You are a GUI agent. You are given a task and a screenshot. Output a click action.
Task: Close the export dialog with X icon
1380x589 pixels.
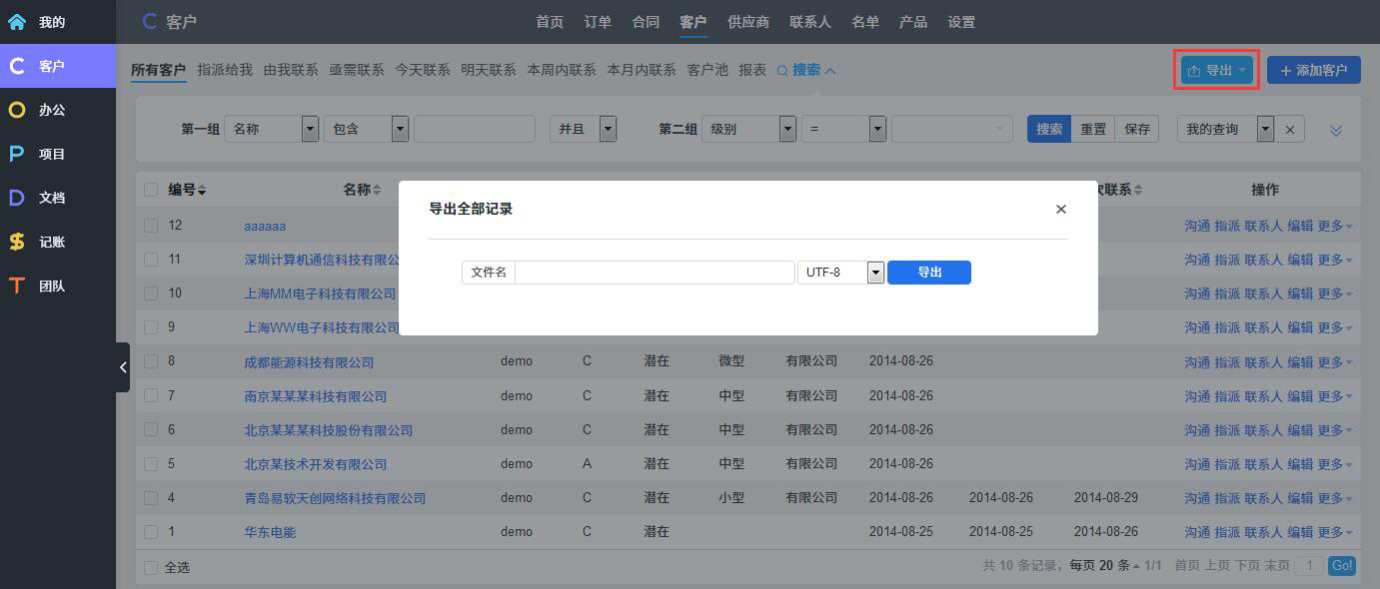[1060, 209]
